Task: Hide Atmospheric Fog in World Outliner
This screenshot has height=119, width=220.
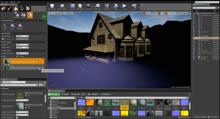Action: [194, 15]
